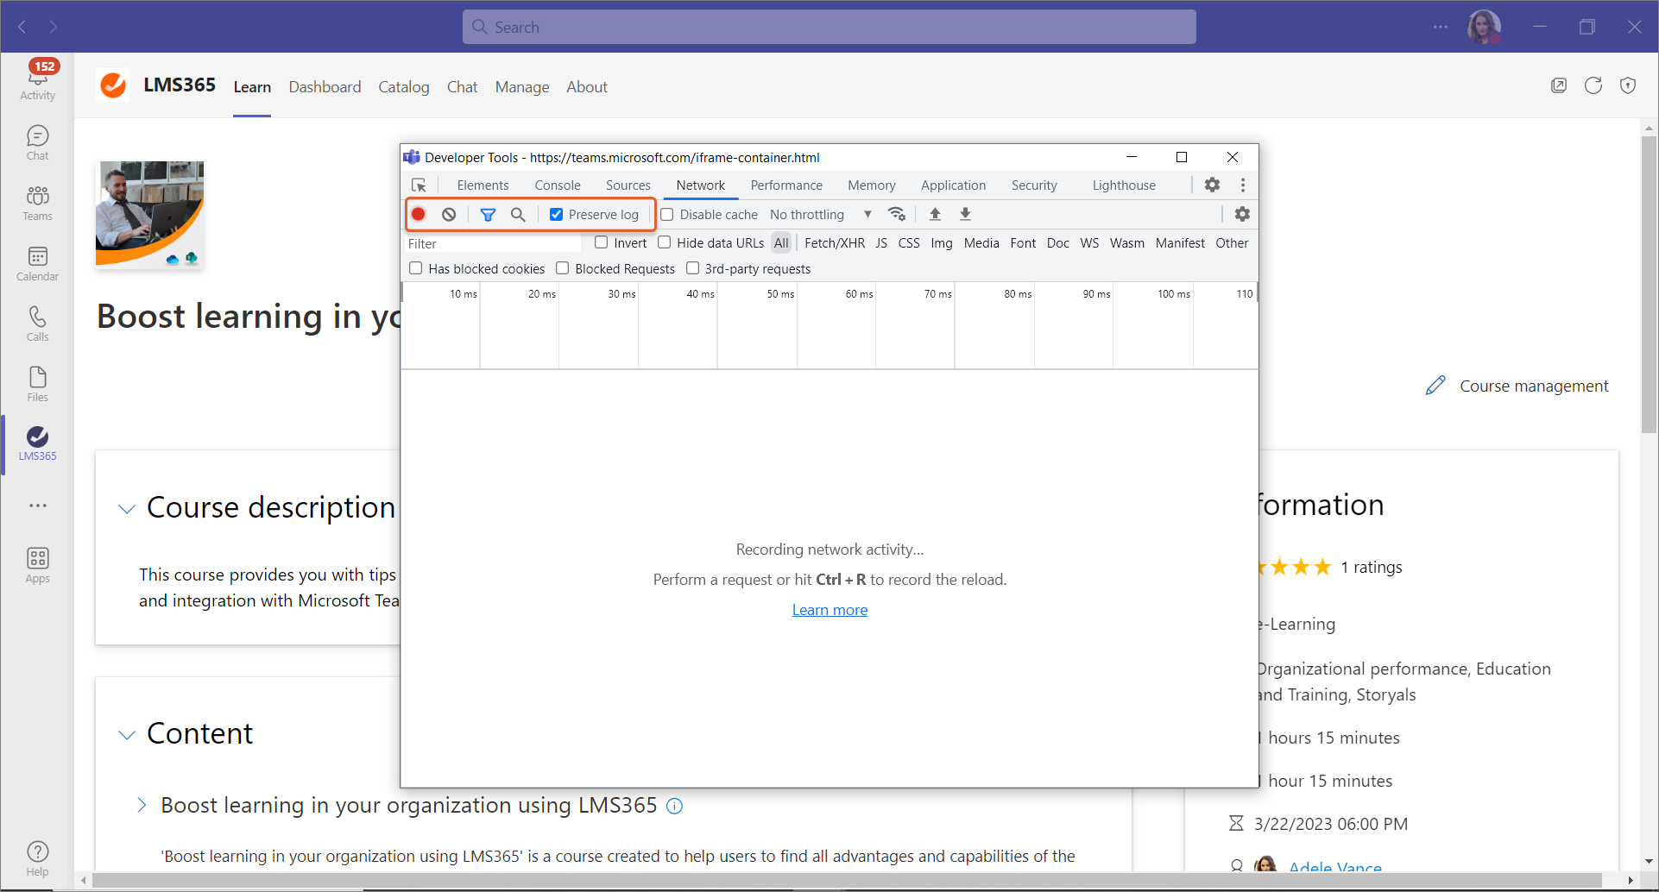Uncheck the Preserve log checkbox

point(557,215)
